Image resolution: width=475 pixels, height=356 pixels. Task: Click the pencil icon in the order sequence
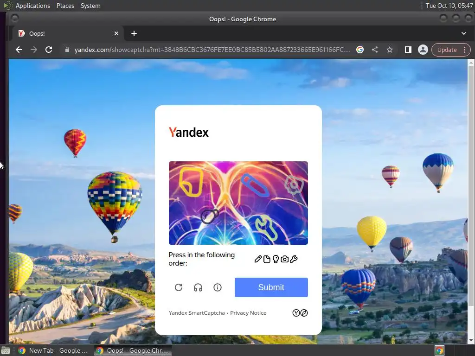pos(258,259)
